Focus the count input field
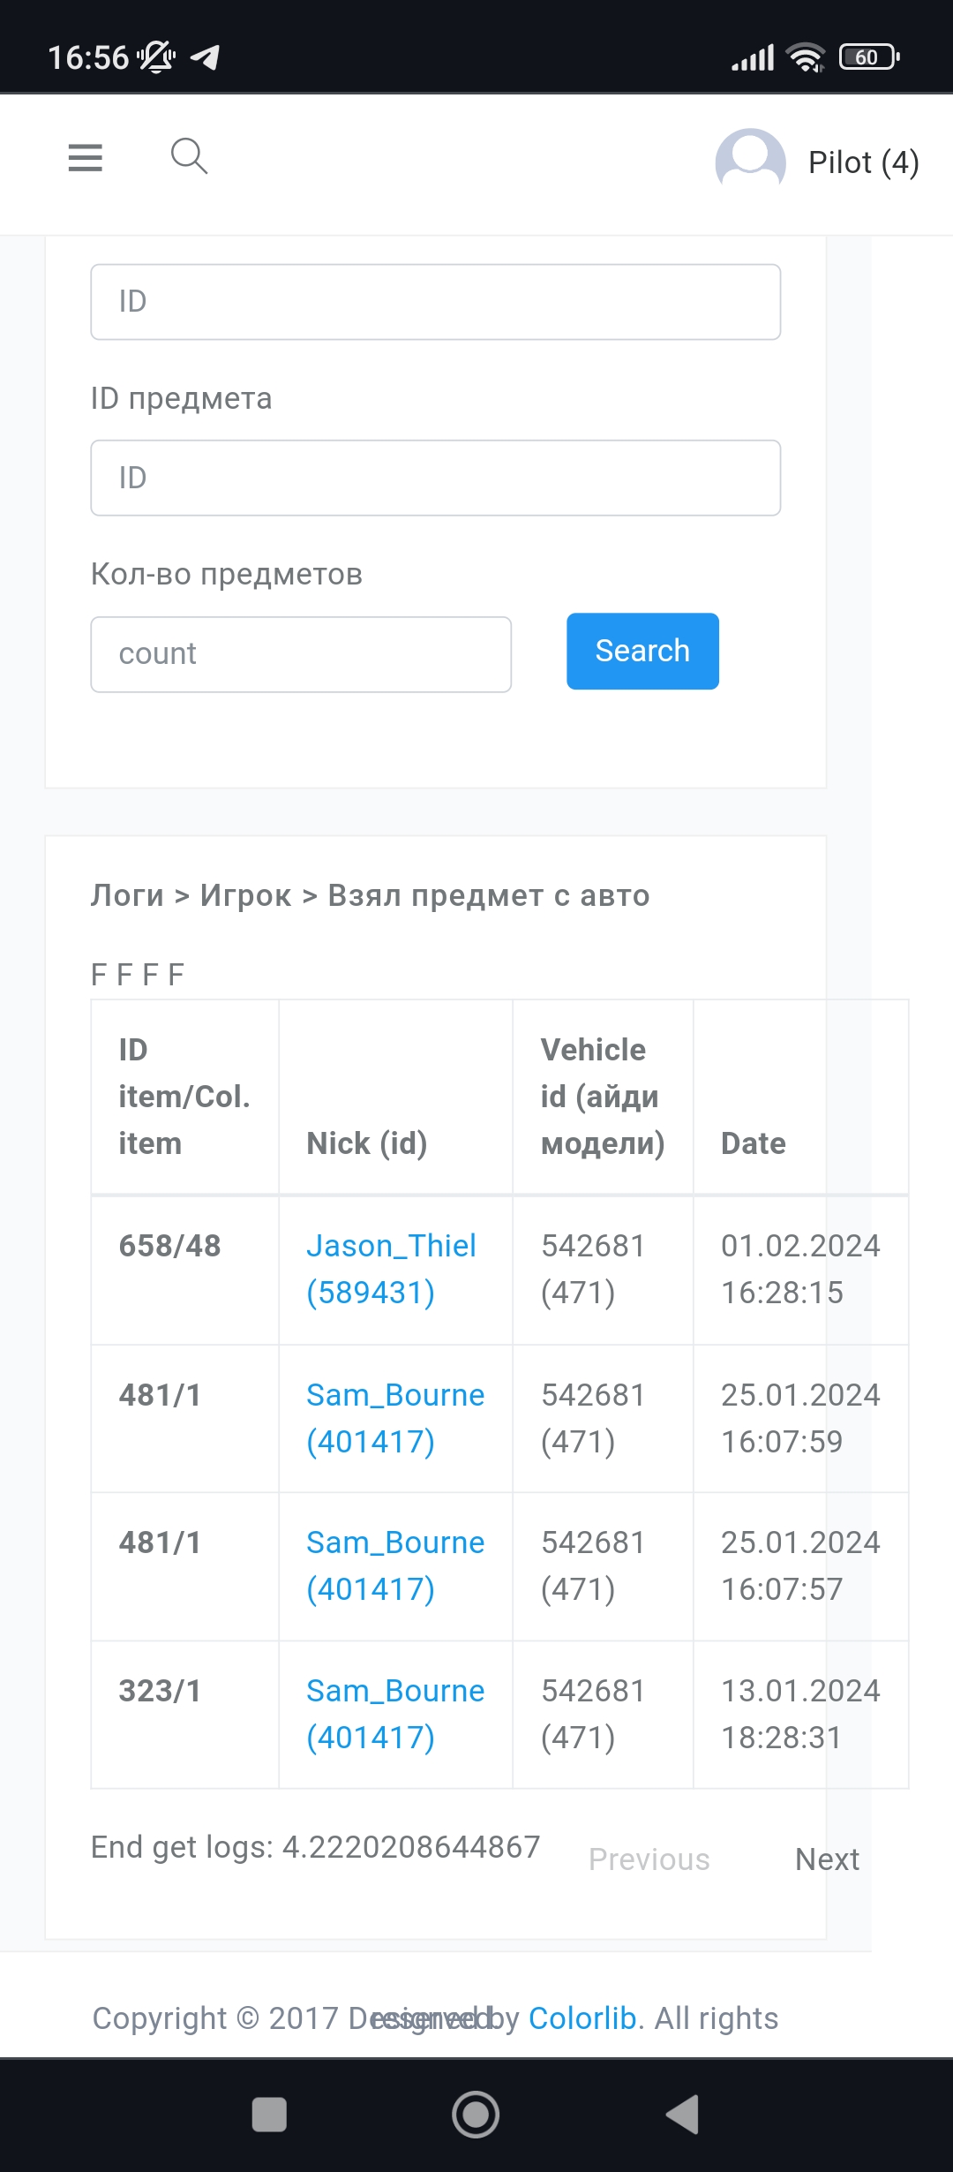 coord(301,654)
